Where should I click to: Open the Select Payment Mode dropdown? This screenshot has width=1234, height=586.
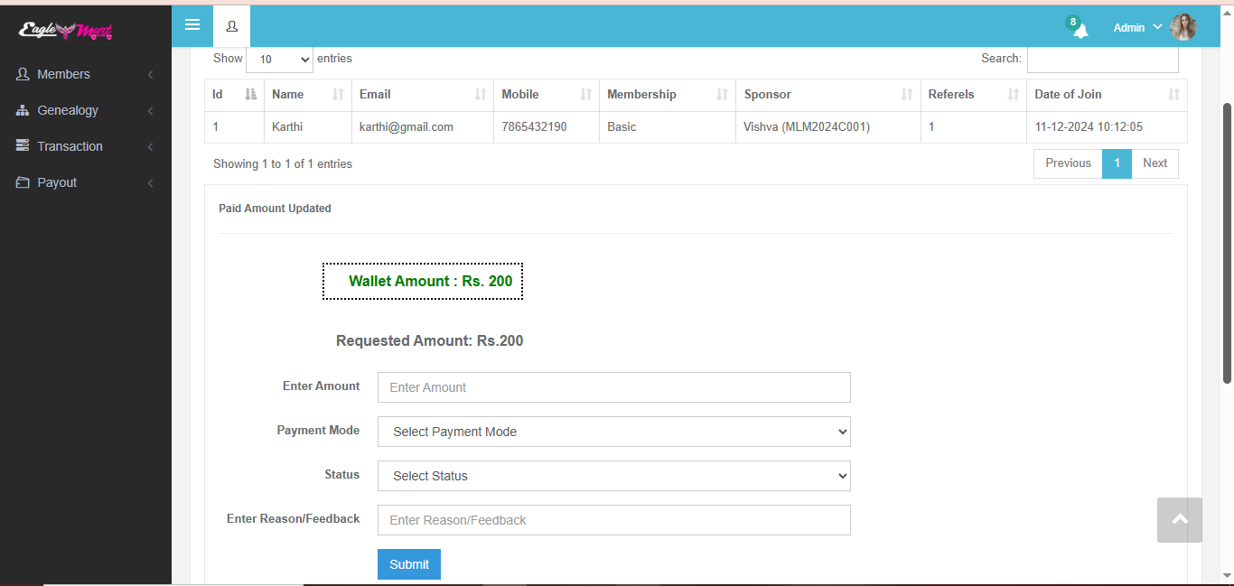coord(613,432)
